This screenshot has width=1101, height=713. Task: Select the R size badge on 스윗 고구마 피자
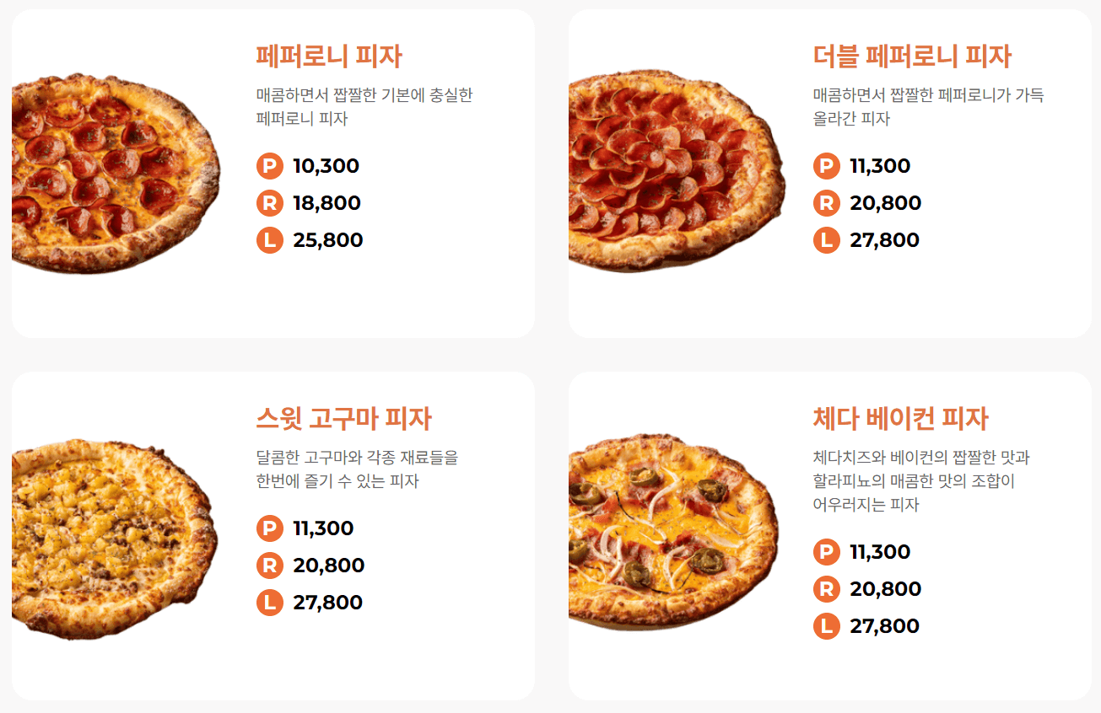click(268, 566)
